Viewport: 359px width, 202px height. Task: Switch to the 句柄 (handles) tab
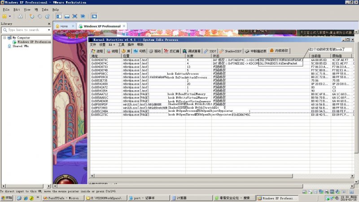click(x=140, y=51)
